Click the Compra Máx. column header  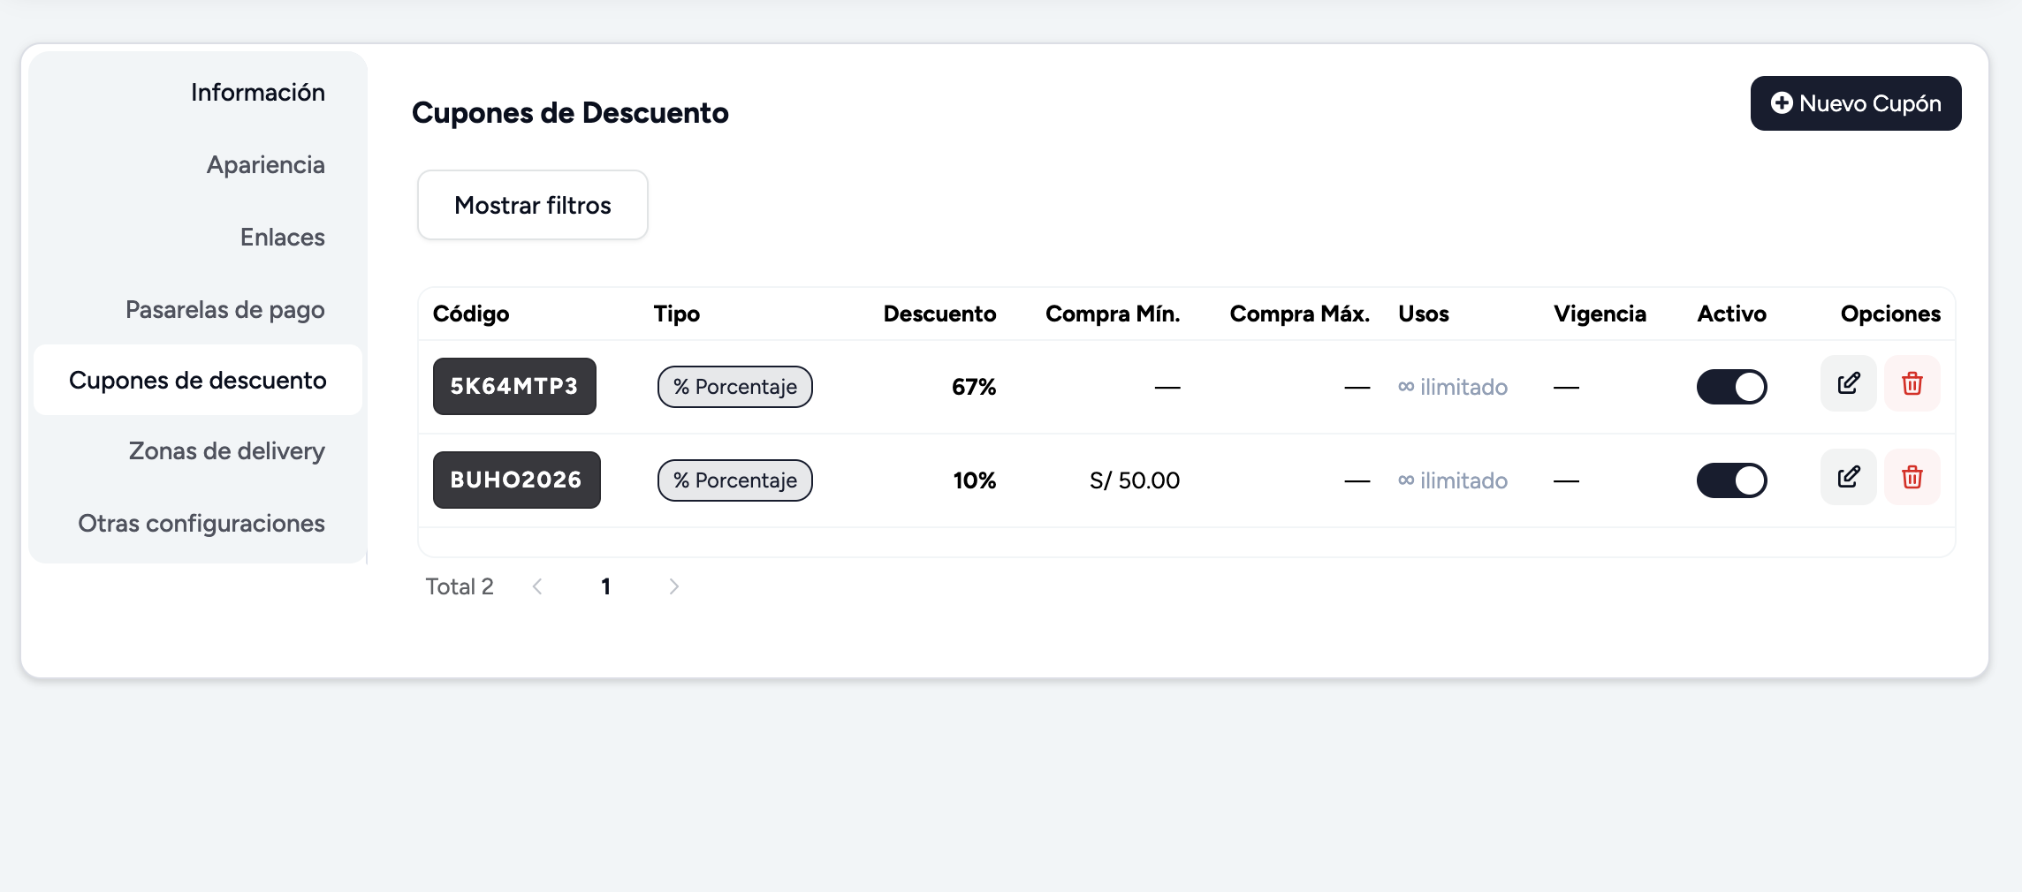1300,314
